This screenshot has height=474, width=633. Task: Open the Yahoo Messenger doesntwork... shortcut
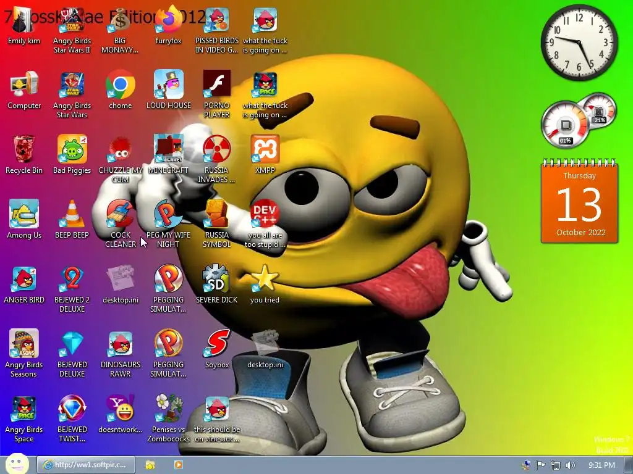coord(121,415)
